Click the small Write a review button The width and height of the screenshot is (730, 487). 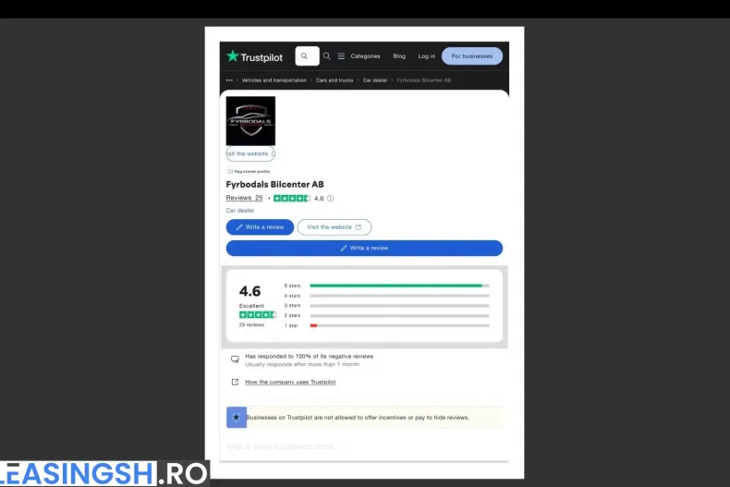260,227
